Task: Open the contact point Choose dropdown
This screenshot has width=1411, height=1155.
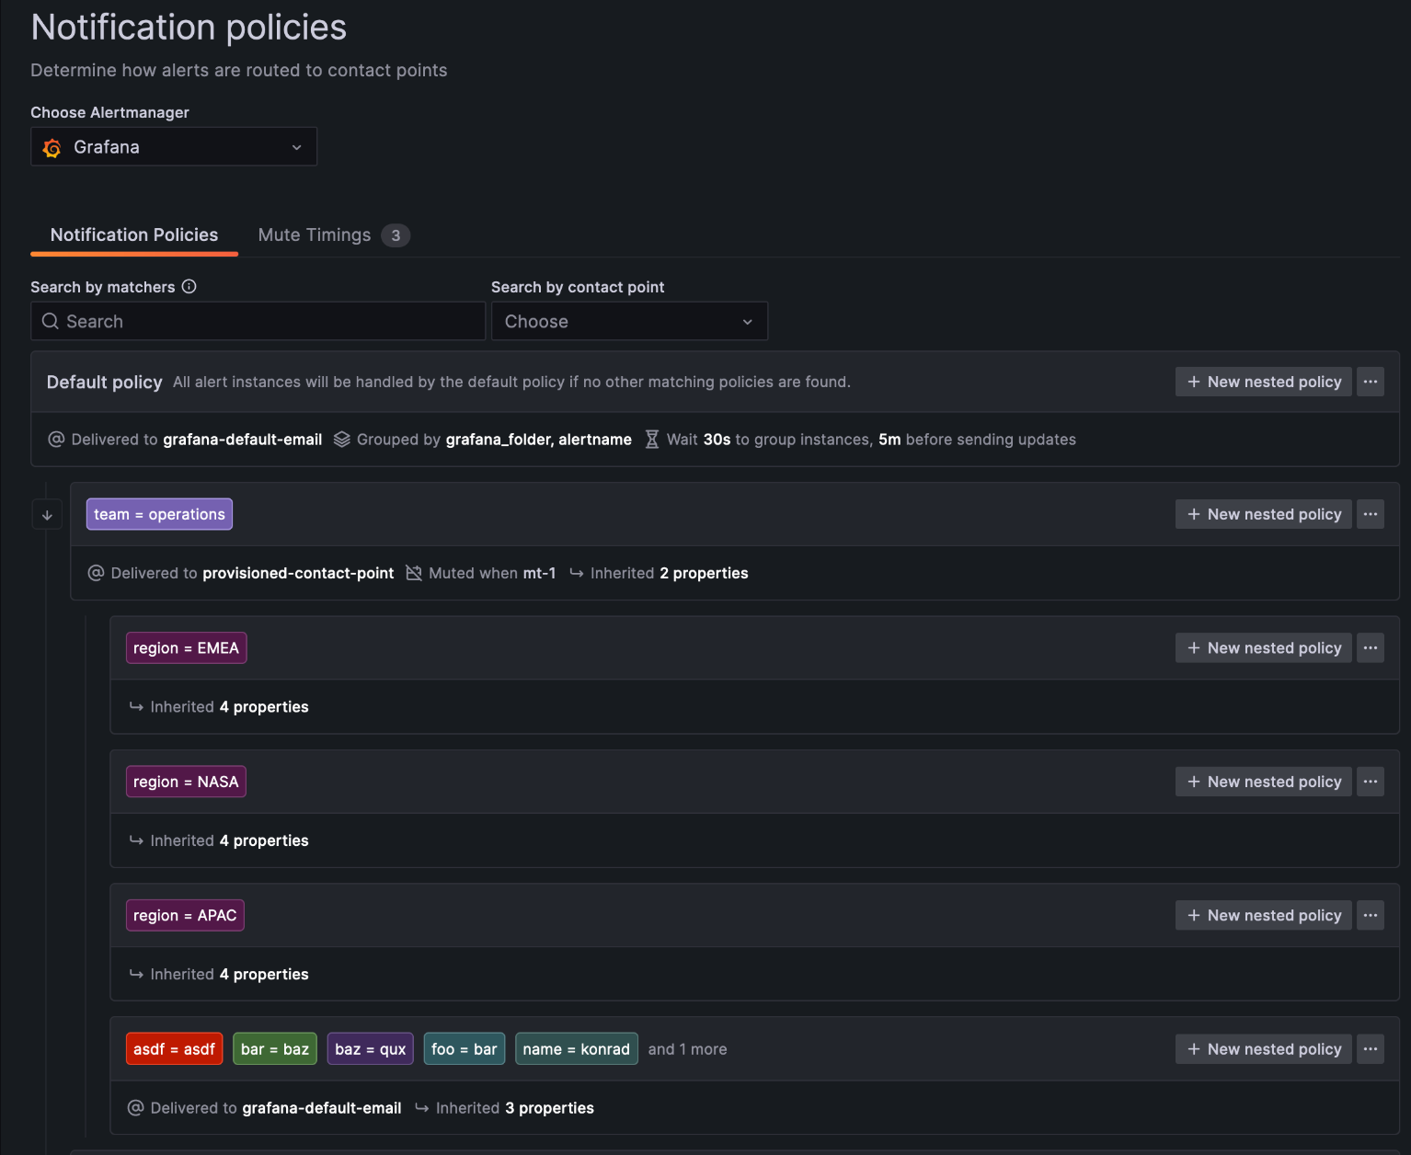Action: [629, 321]
